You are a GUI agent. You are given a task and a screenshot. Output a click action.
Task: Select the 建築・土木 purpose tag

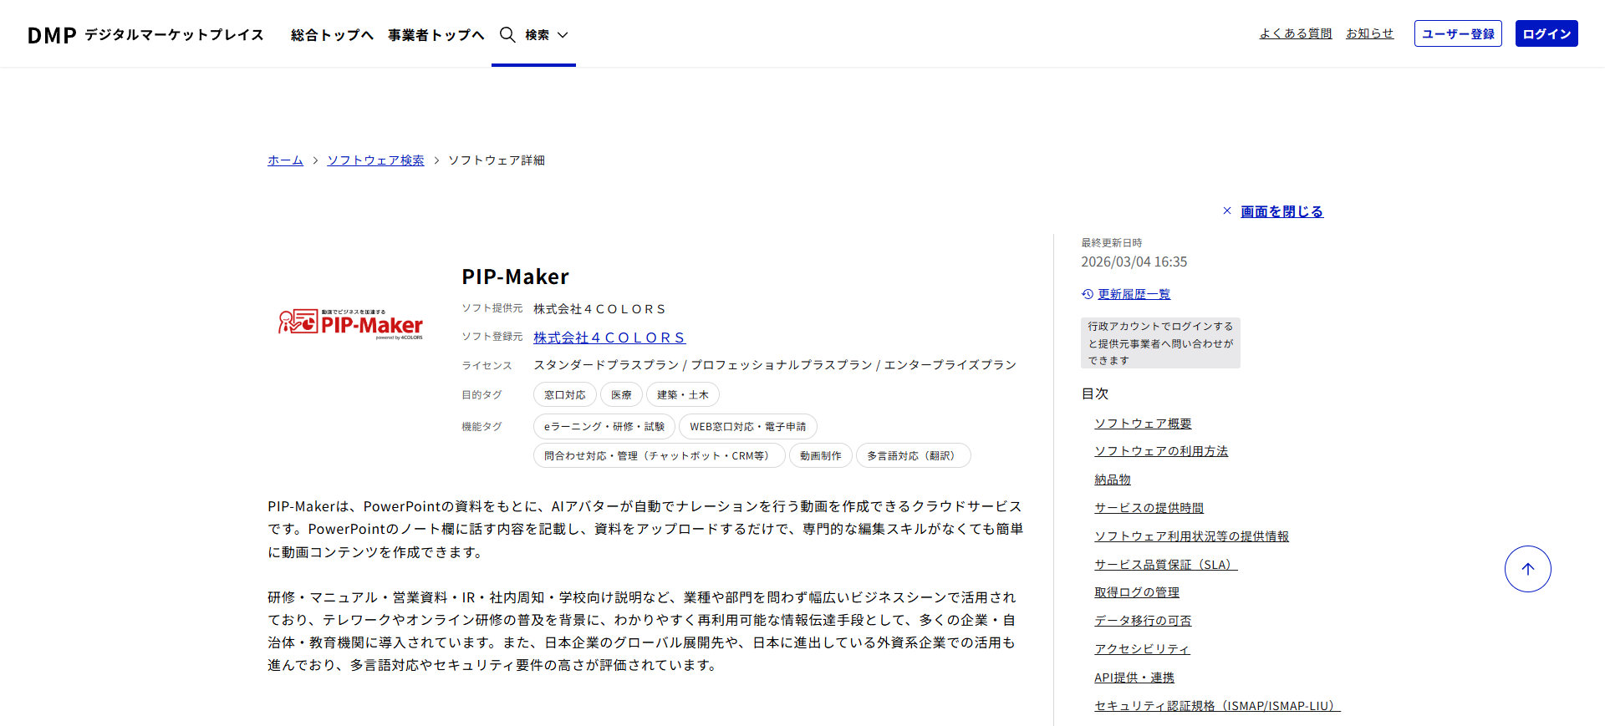[683, 395]
